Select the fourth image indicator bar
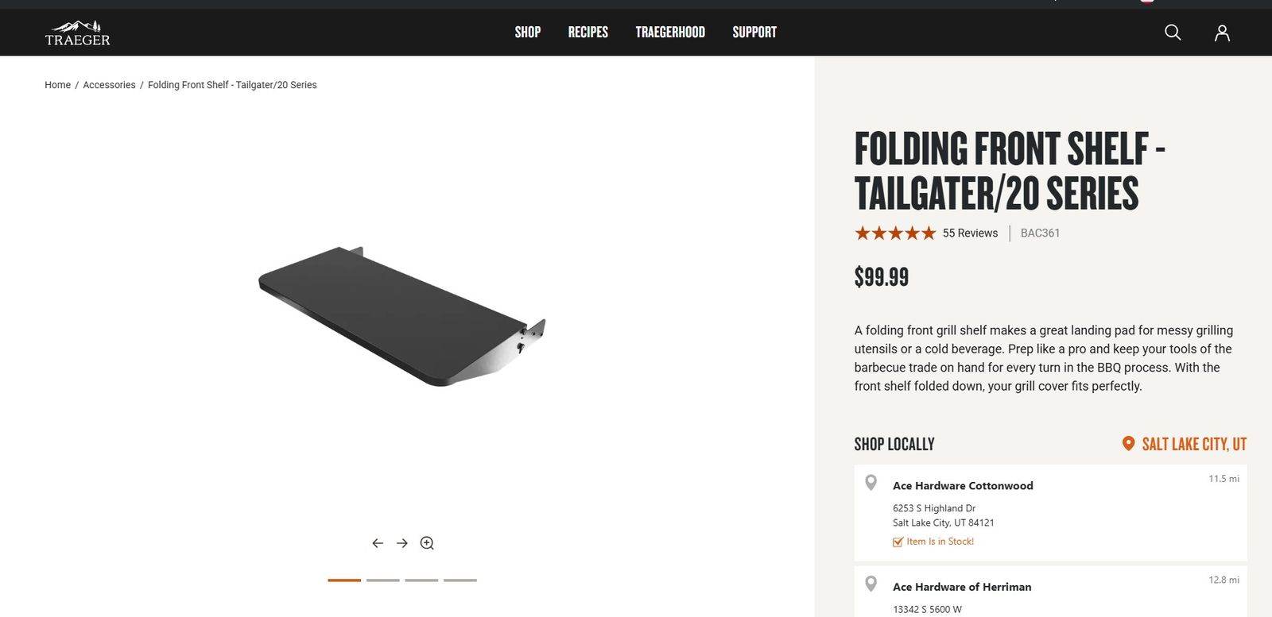The width and height of the screenshot is (1272, 617). pos(460,580)
